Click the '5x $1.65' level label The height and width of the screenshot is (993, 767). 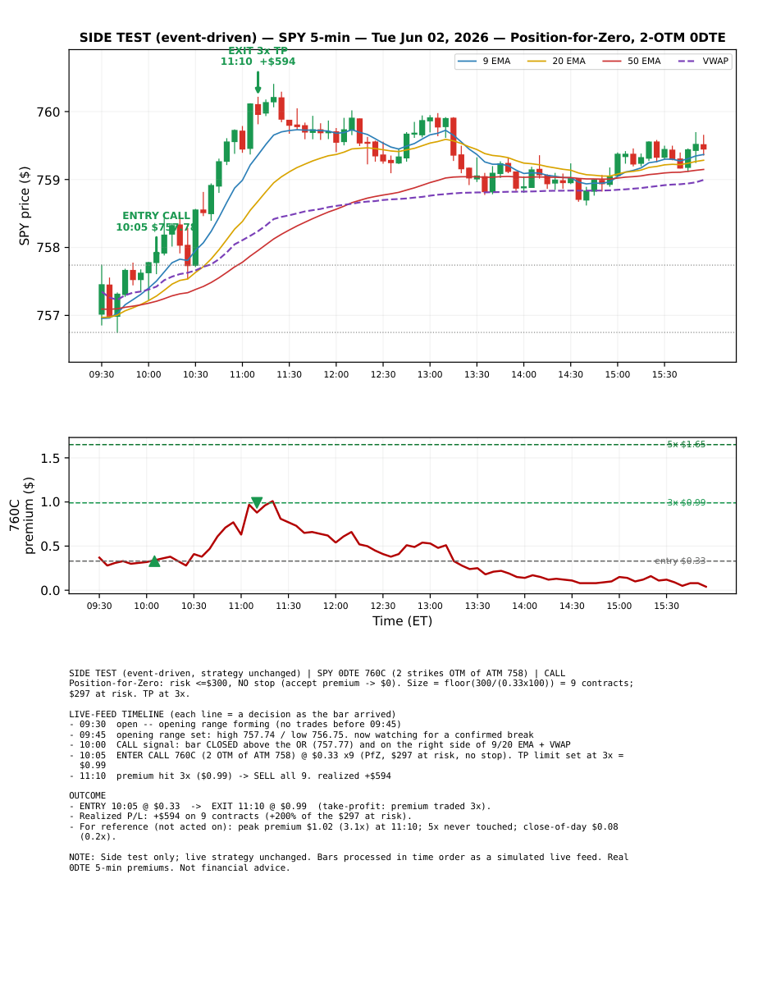click(686, 445)
